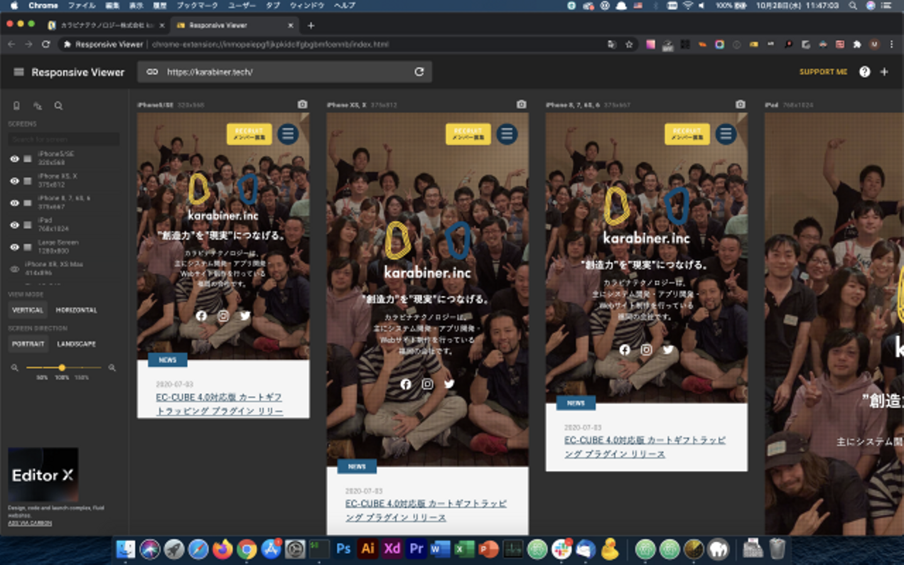Viewport: 904px width, 565px height.
Task: Open the sidebar search magnifier icon
Action: coord(58,106)
